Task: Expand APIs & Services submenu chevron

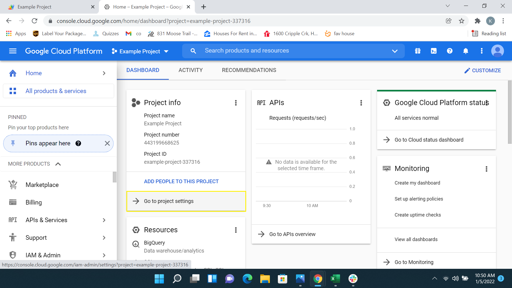Action: coord(104,220)
